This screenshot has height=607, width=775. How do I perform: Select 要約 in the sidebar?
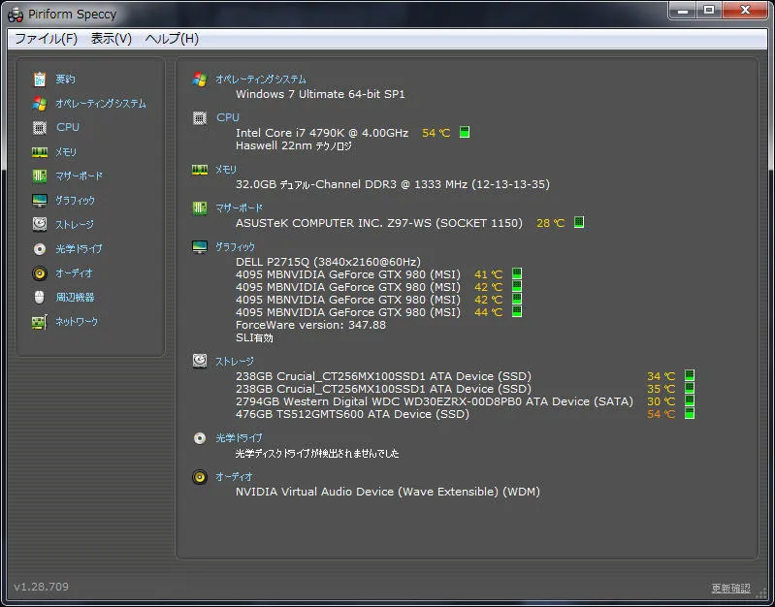65,80
